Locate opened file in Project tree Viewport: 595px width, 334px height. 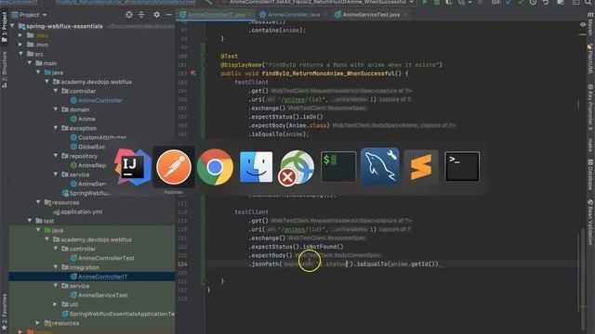(x=129, y=15)
